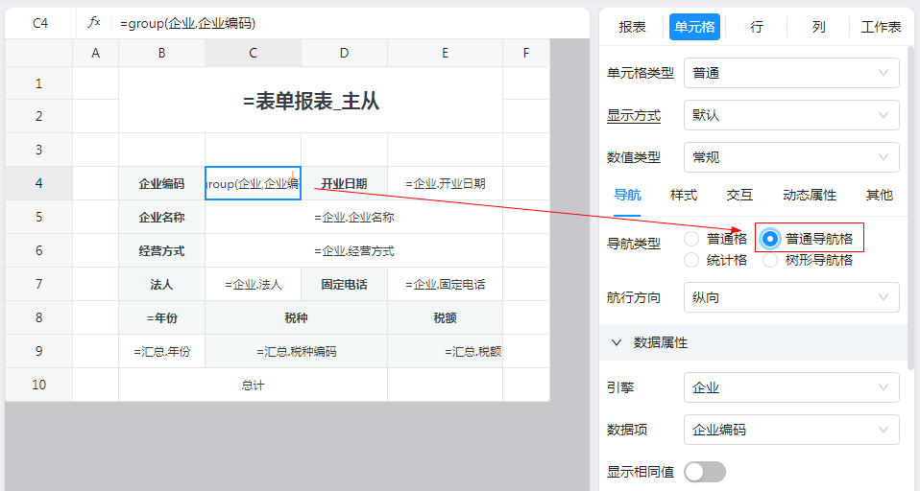Select the 普通格 radio option
Screen dimensions: 920x491
[x=691, y=239]
